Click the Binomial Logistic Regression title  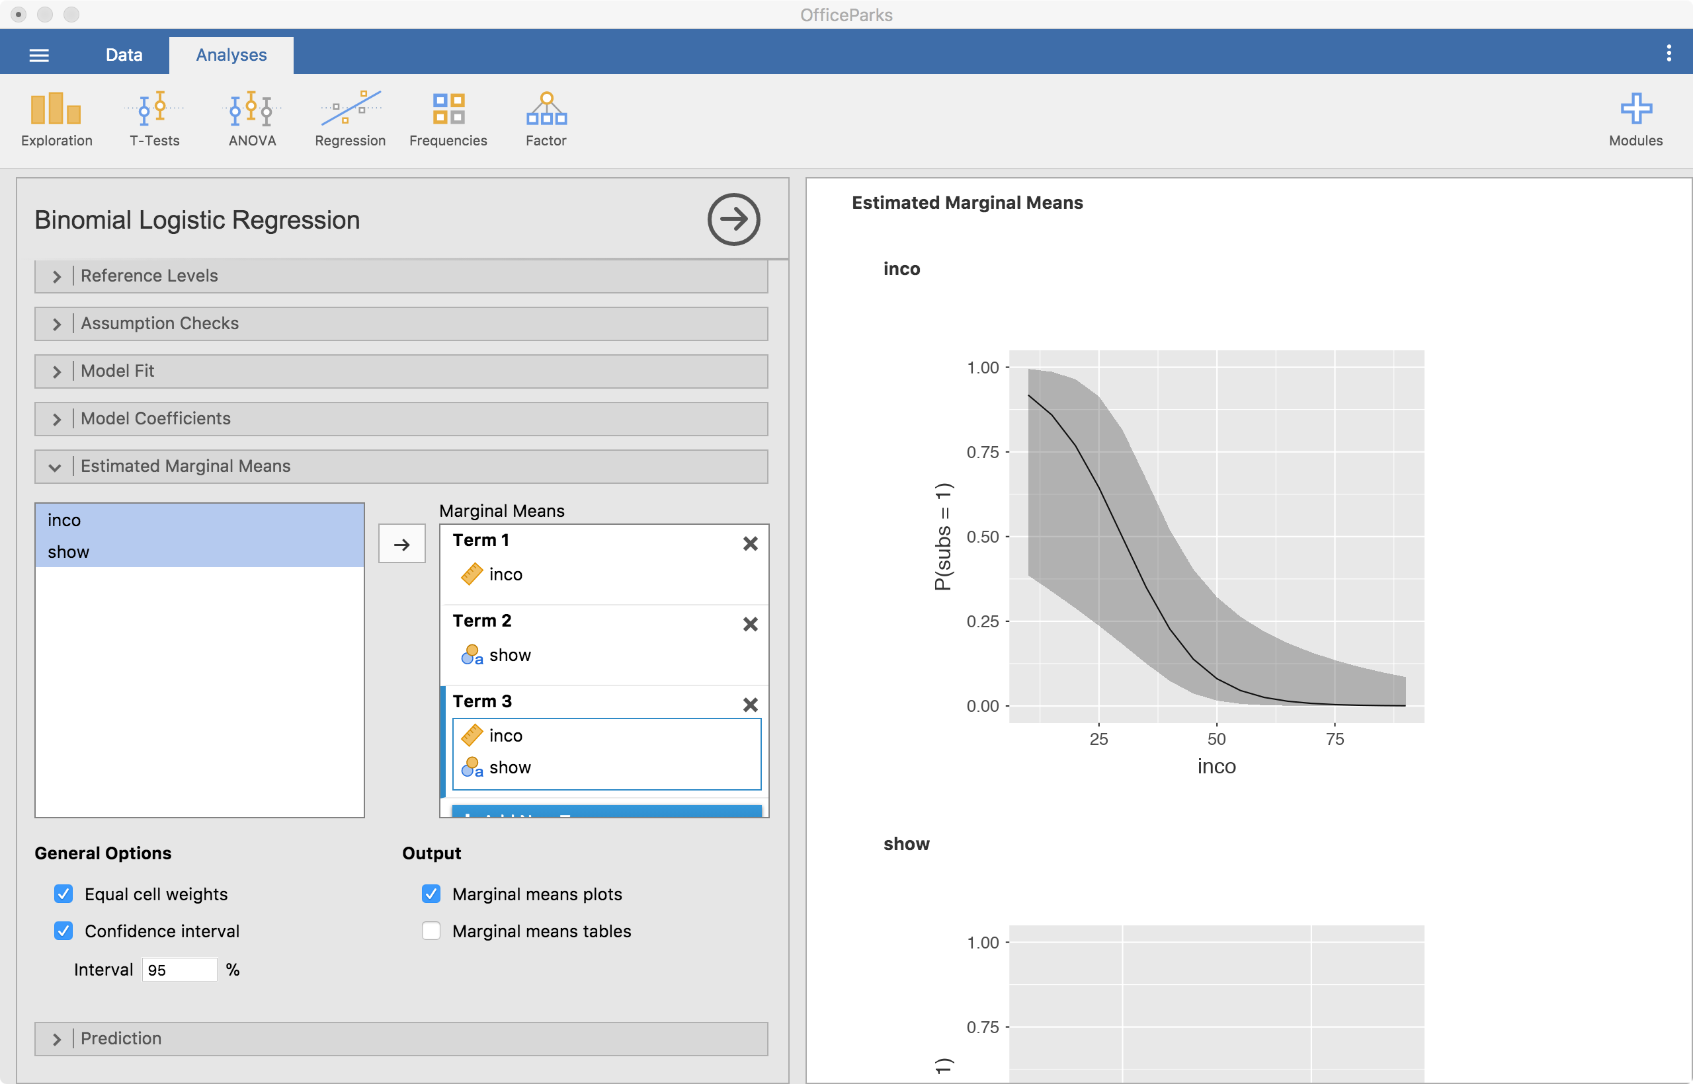pyautogui.click(x=197, y=220)
